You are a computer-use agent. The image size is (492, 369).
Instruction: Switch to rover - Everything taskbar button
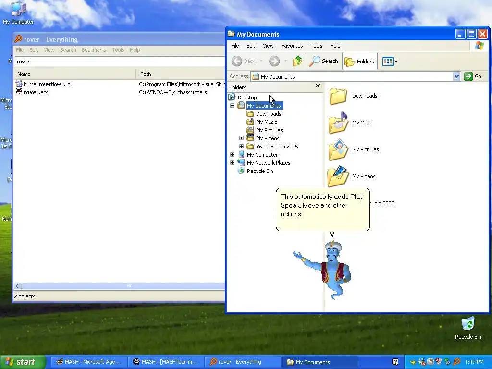pos(242,362)
